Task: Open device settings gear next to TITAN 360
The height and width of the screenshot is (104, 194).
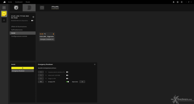Action: coord(33,17)
